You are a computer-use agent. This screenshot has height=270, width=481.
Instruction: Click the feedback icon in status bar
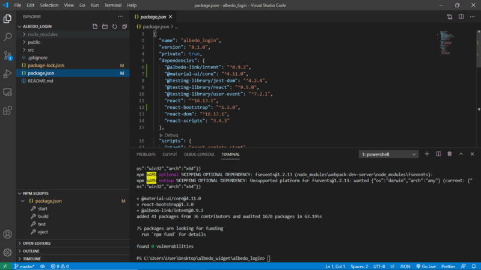(464, 266)
